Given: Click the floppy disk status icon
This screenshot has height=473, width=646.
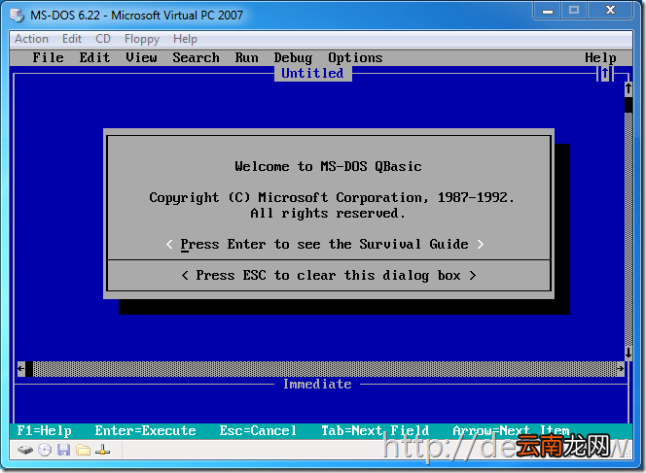Looking at the screenshot, I should [x=63, y=450].
